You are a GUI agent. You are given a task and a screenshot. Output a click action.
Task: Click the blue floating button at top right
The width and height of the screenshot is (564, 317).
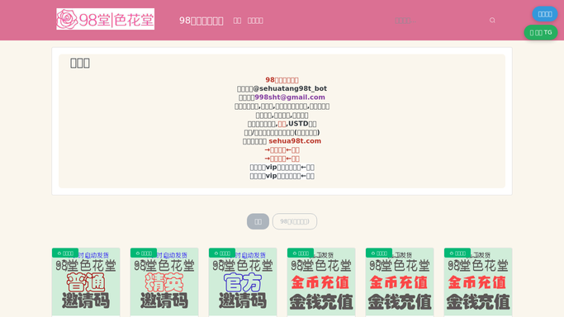[545, 14]
